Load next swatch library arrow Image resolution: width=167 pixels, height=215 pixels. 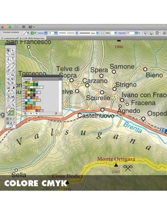tap(37, 113)
